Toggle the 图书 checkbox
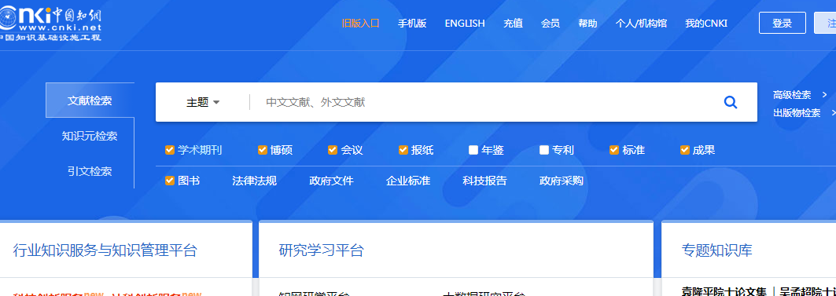Viewport: 836px width, 296px height. [x=170, y=181]
